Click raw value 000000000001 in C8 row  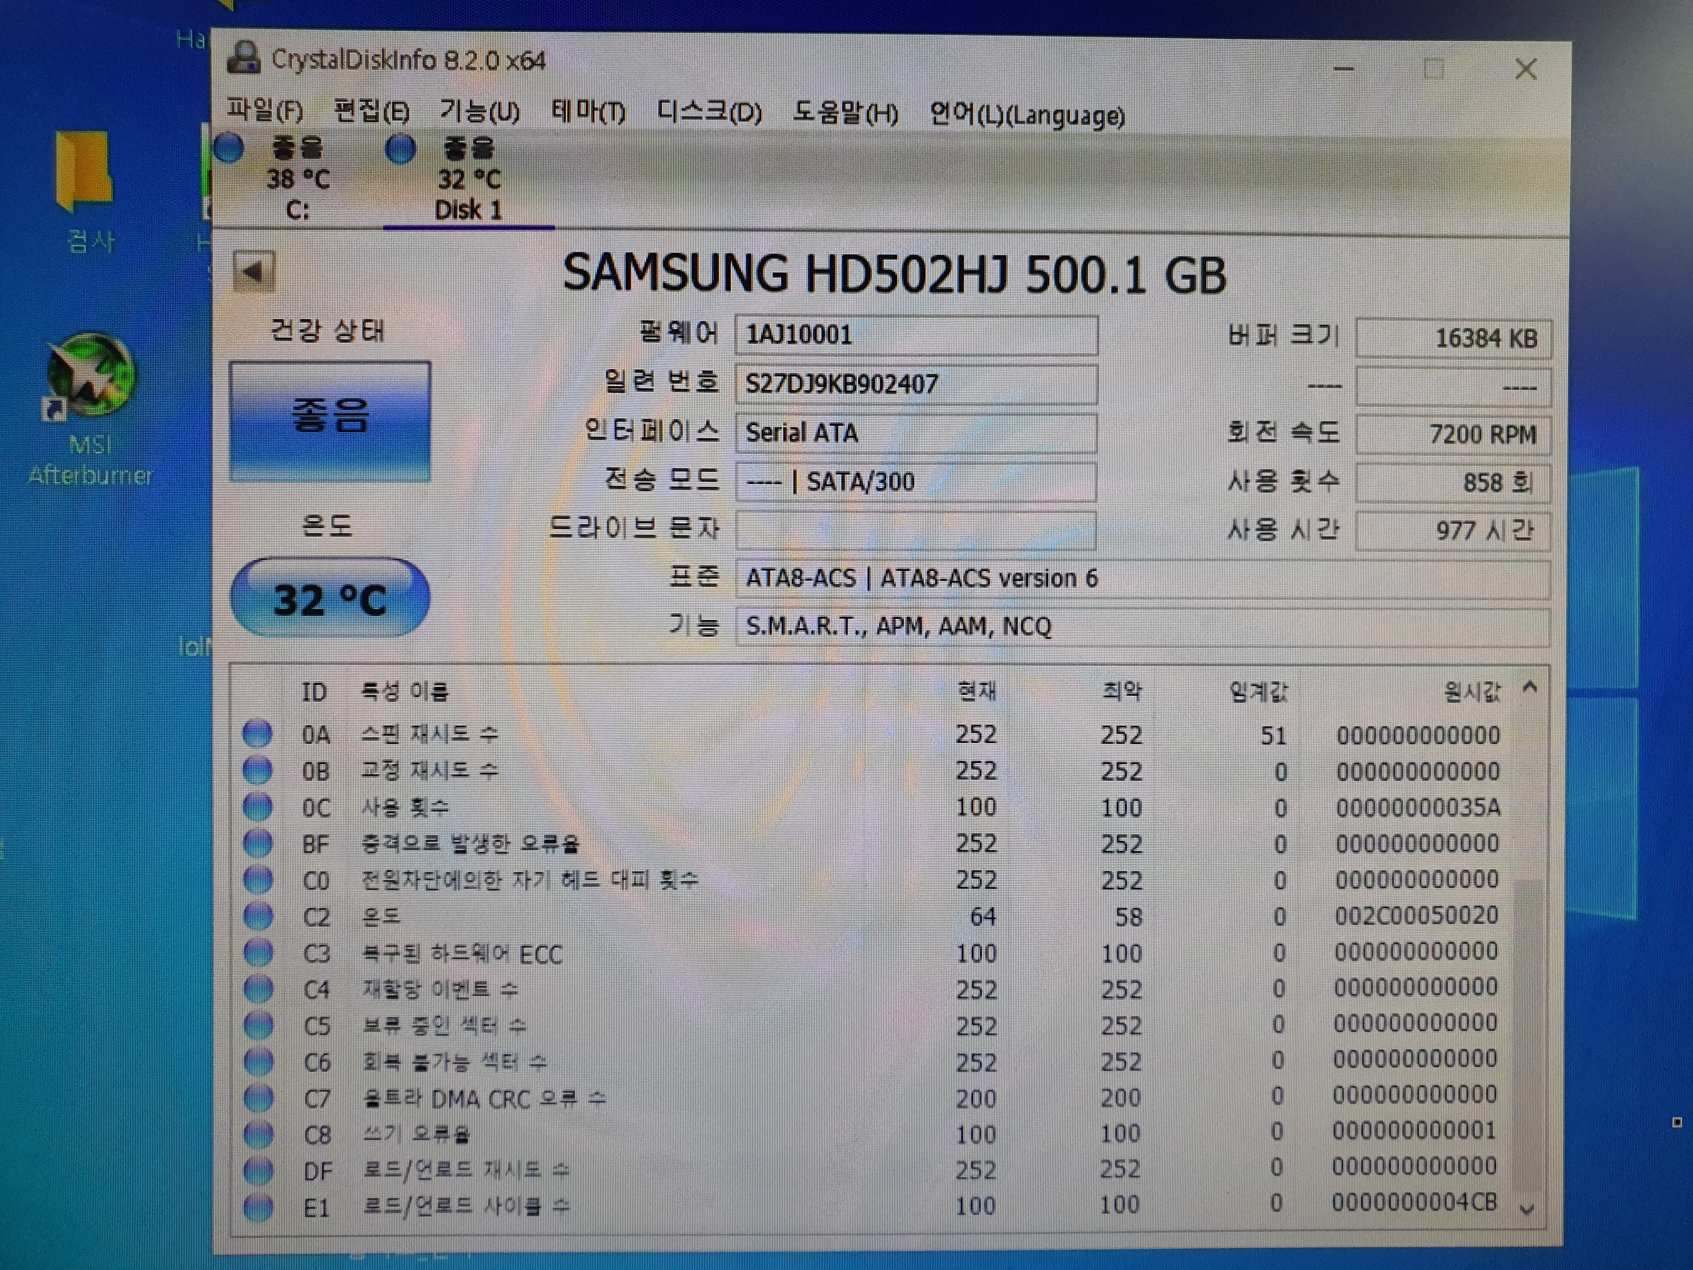pyautogui.click(x=1415, y=1131)
